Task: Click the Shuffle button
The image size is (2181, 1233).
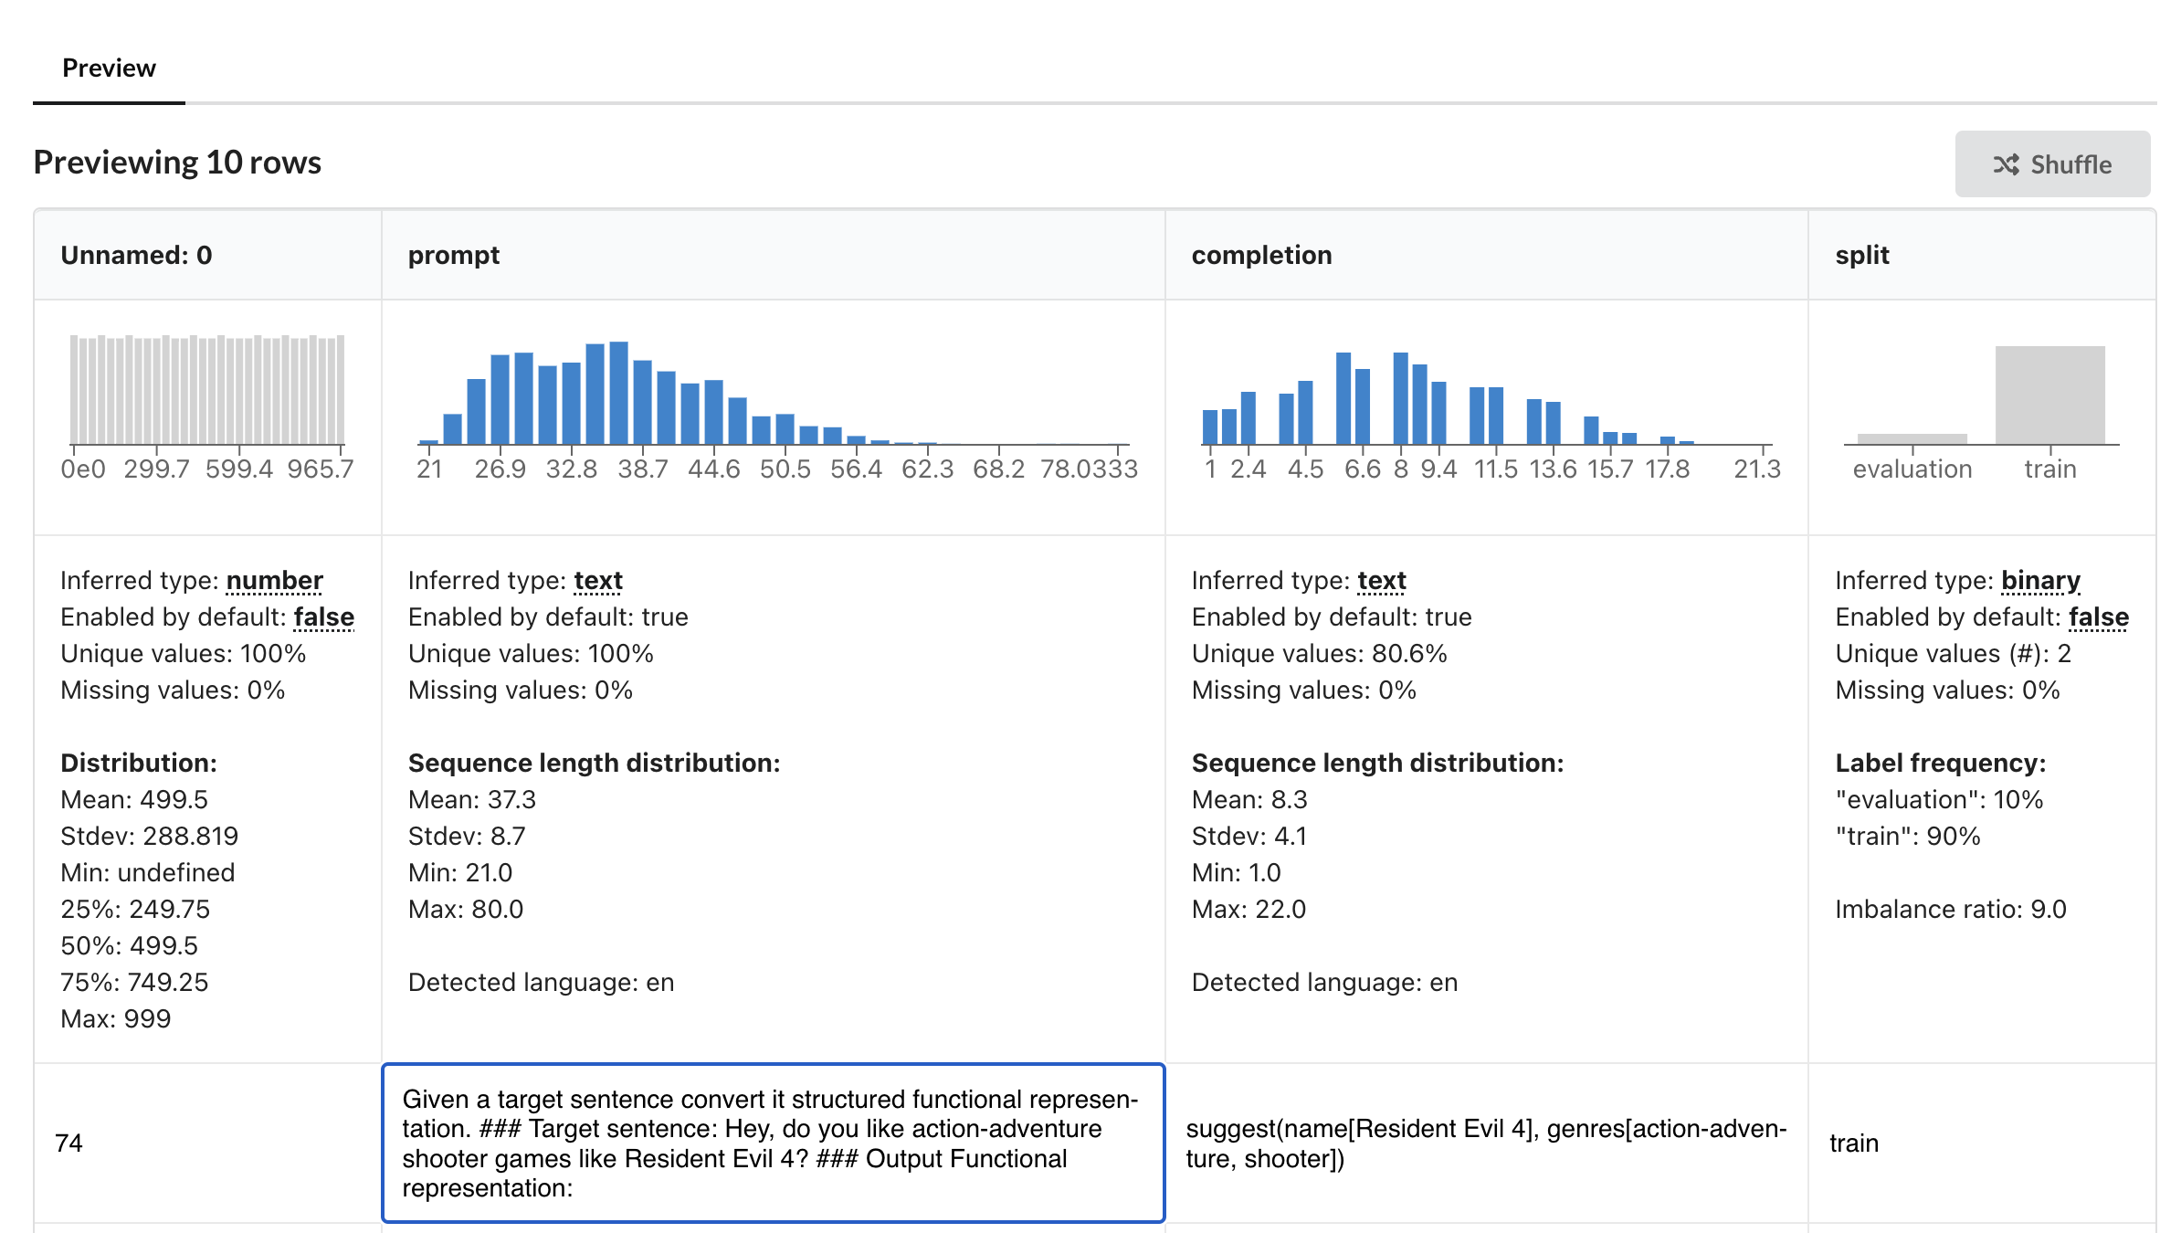Action: (2052, 164)
